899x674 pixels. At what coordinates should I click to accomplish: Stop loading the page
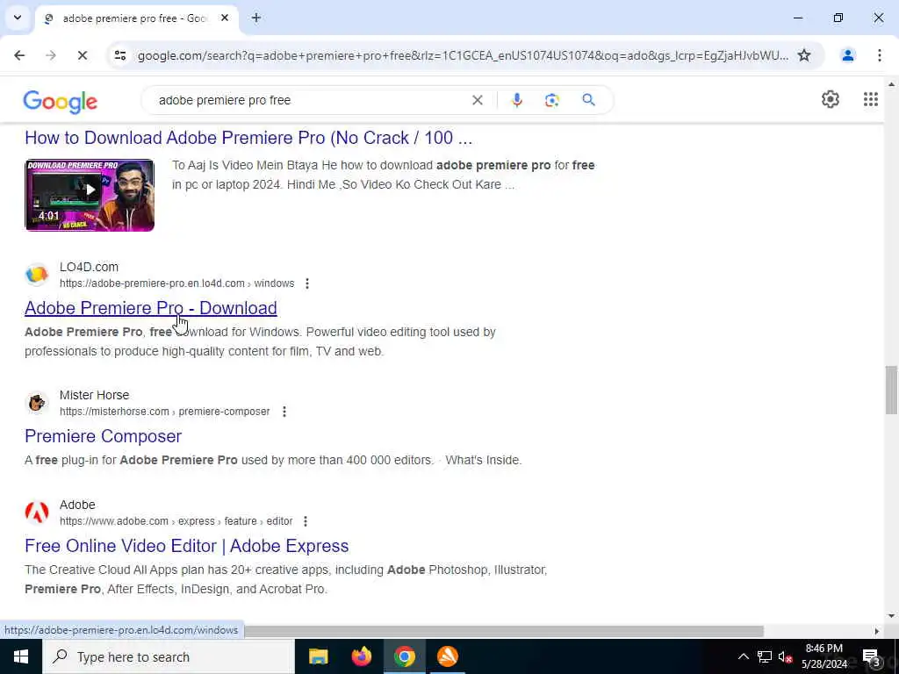point(82,55)
